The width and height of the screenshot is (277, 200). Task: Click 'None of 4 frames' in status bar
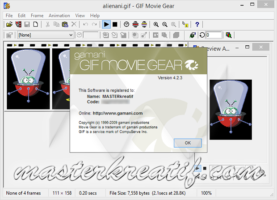click(23, 193)
